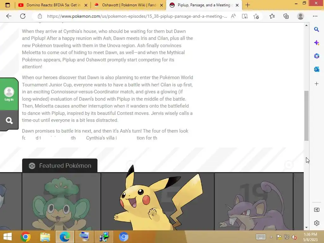Show hidden system tray icons
Viewport: 324px width, 243px height.
coord(271,237)
